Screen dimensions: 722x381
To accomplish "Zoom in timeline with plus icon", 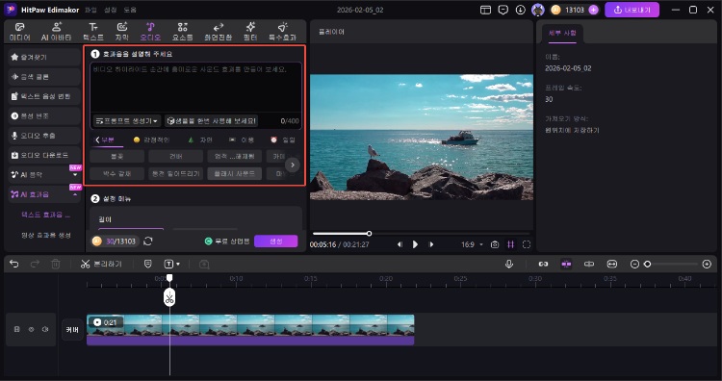I will point(707,264).
